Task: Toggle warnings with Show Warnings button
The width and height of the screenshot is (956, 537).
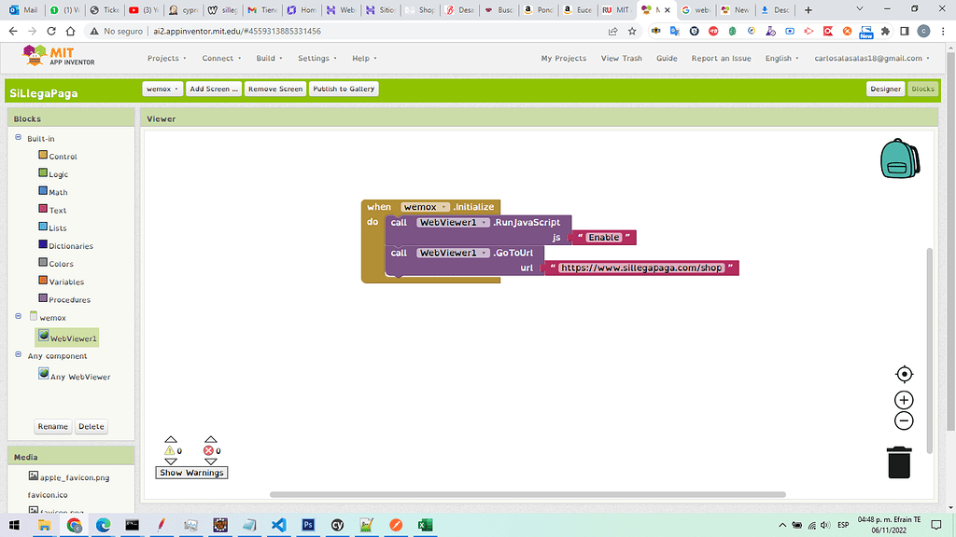Action: click(191, 473)
